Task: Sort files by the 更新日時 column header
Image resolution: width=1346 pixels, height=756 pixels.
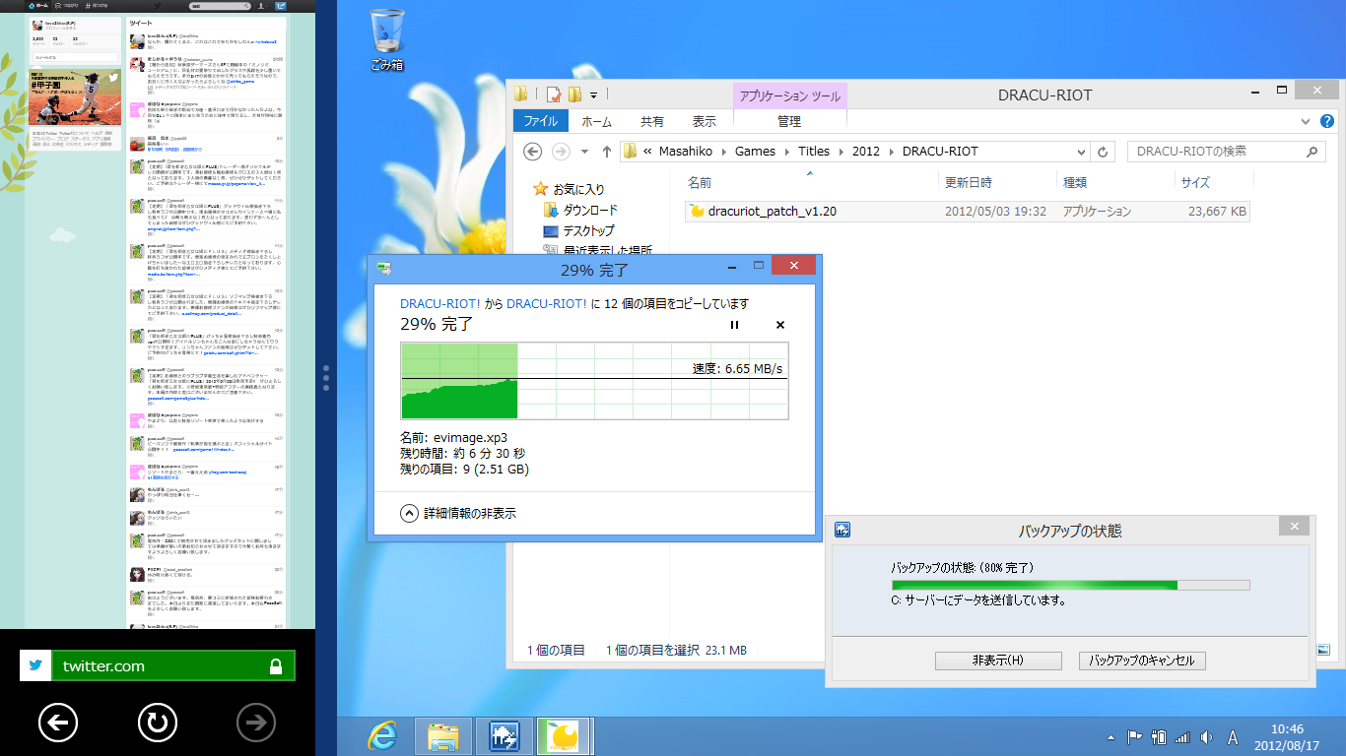Action: [969, 182]
